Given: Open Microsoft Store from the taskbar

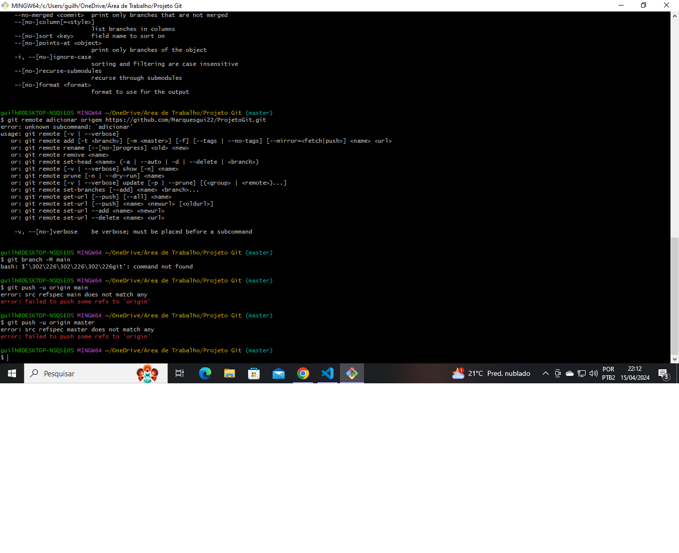Looking at the screenshot, I should coord(254,373).
